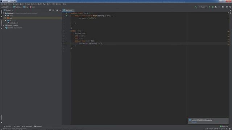Click Update link in IDEA notification

click(x=194, y=122)
